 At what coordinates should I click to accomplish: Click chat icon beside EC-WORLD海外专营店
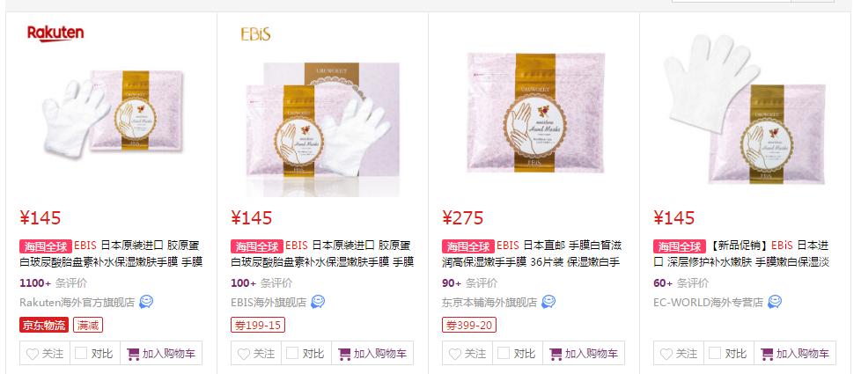(x=775, y=302)
